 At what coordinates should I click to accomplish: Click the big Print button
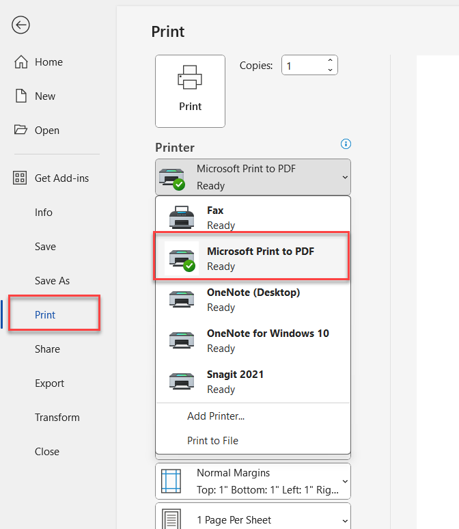190,91
